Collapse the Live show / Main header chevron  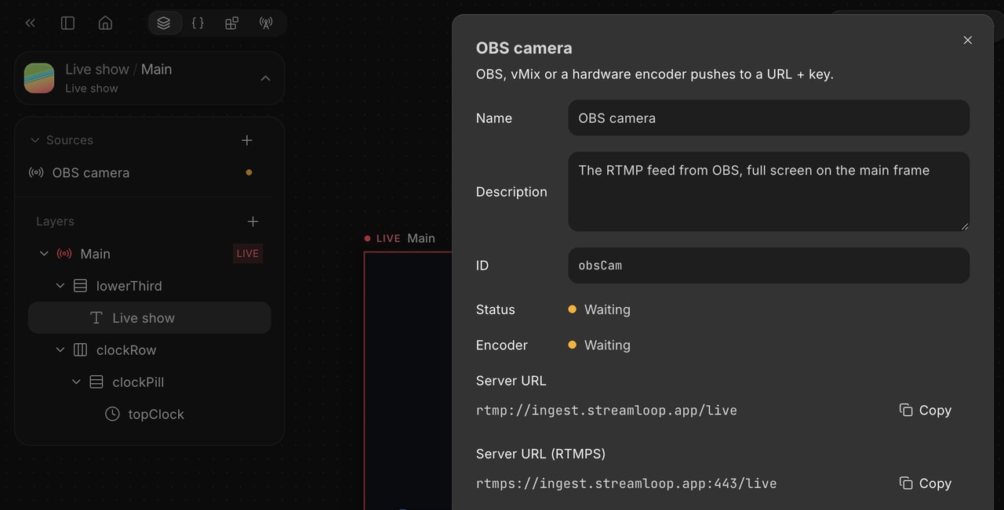[x=265, y=78]
